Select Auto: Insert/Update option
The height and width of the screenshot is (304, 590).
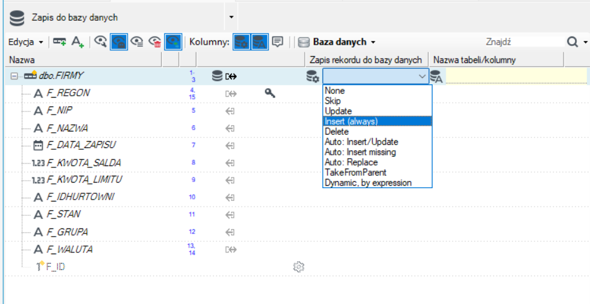click(377, 142)
